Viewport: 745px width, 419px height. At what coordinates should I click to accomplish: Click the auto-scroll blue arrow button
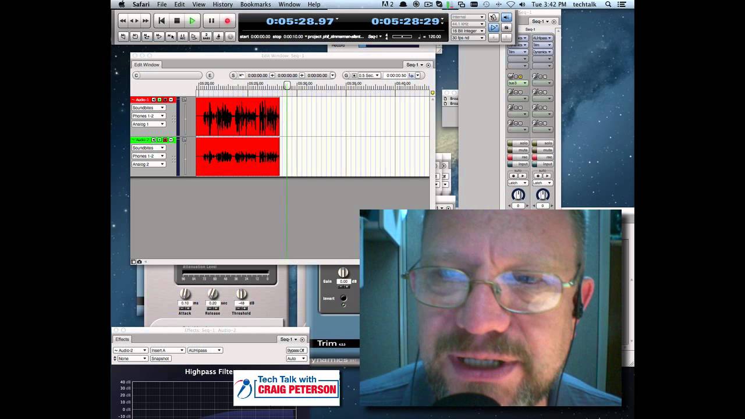(494, 27)
